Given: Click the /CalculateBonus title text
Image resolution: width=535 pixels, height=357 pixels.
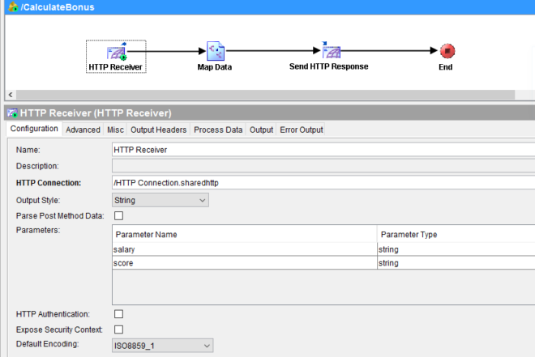Looking at the screenshot, I should pyautogui.click(x=58, y=7).
